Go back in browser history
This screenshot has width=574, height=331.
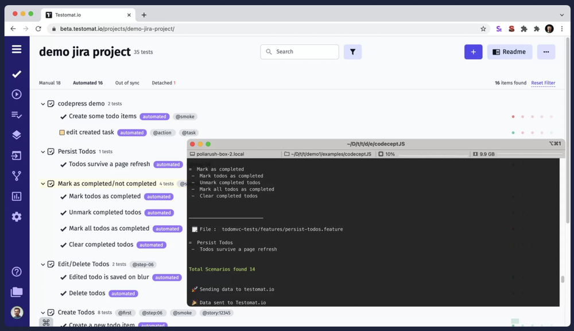(13, 29)
